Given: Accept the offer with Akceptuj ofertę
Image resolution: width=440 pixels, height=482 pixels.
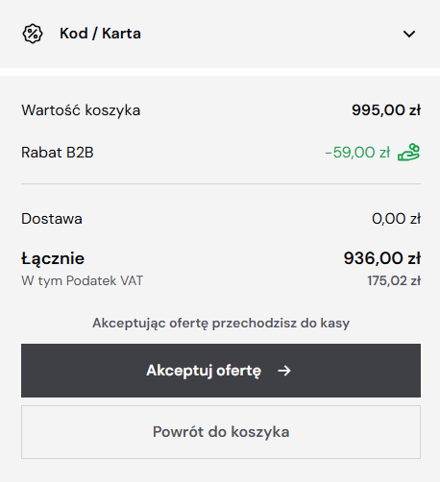Looking at the screenshot, I should pos(221,371).
